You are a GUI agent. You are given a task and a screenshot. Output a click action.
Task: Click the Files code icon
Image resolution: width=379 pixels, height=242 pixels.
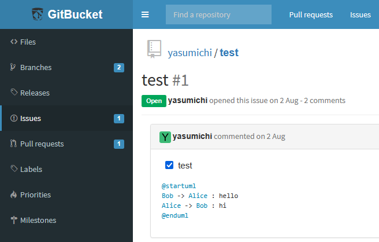coord(14,42)
